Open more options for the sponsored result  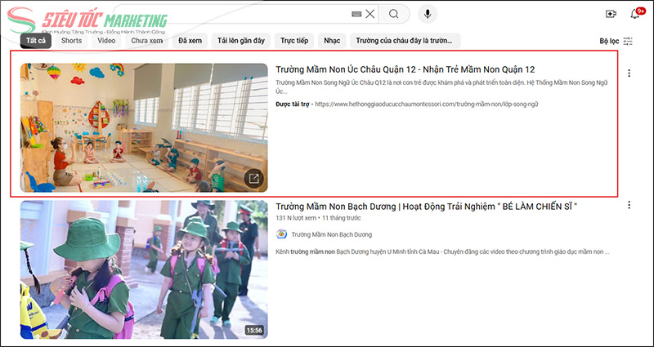click(629, 73)
